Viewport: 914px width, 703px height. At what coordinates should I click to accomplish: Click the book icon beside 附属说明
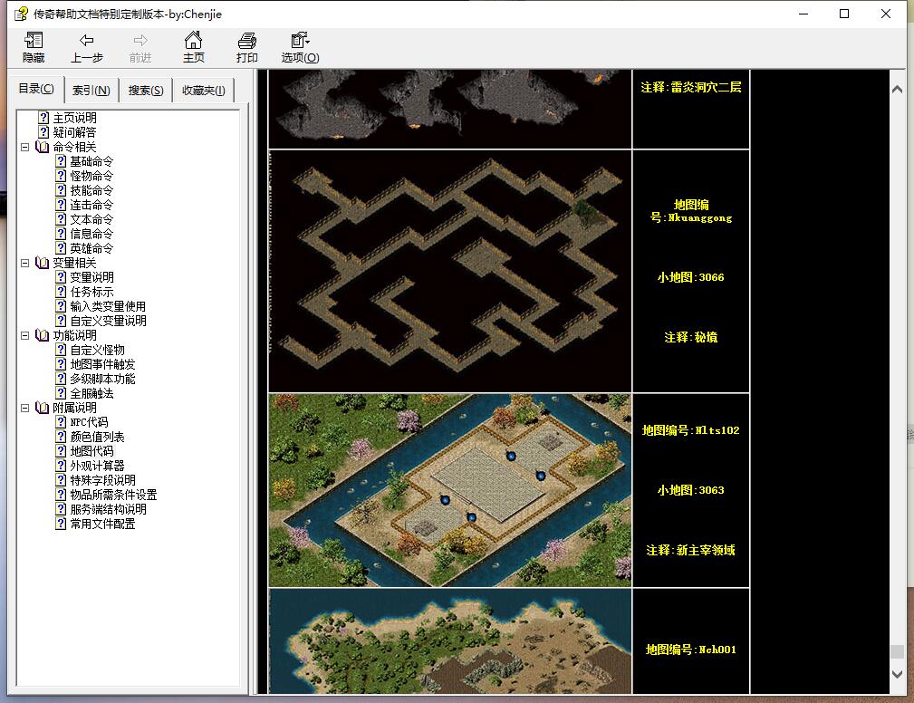pyautogui.click(x=42, y=408)
